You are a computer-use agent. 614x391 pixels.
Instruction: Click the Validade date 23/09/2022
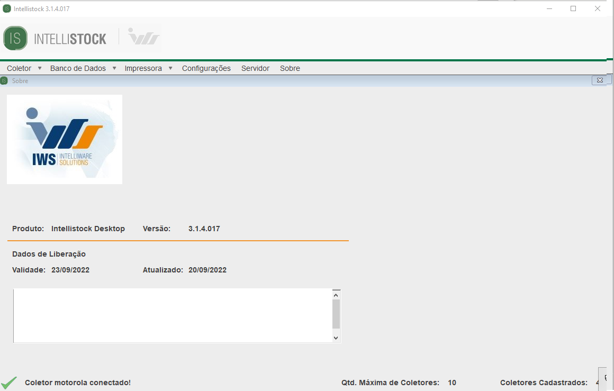(70, 270)
